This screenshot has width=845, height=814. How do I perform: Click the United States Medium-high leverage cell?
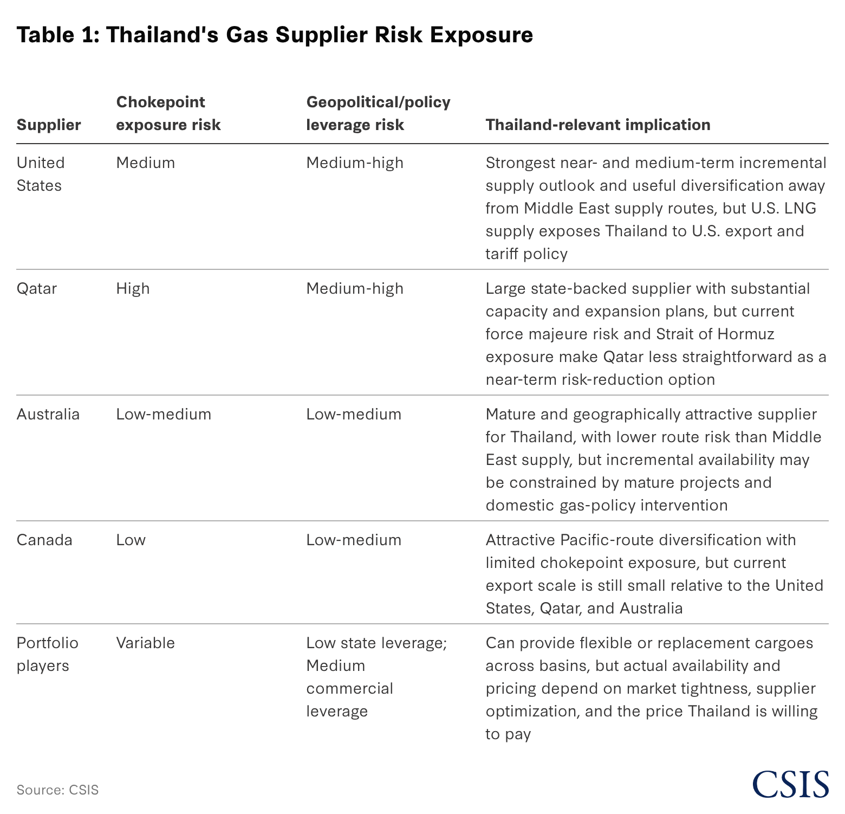pos(355,163)
